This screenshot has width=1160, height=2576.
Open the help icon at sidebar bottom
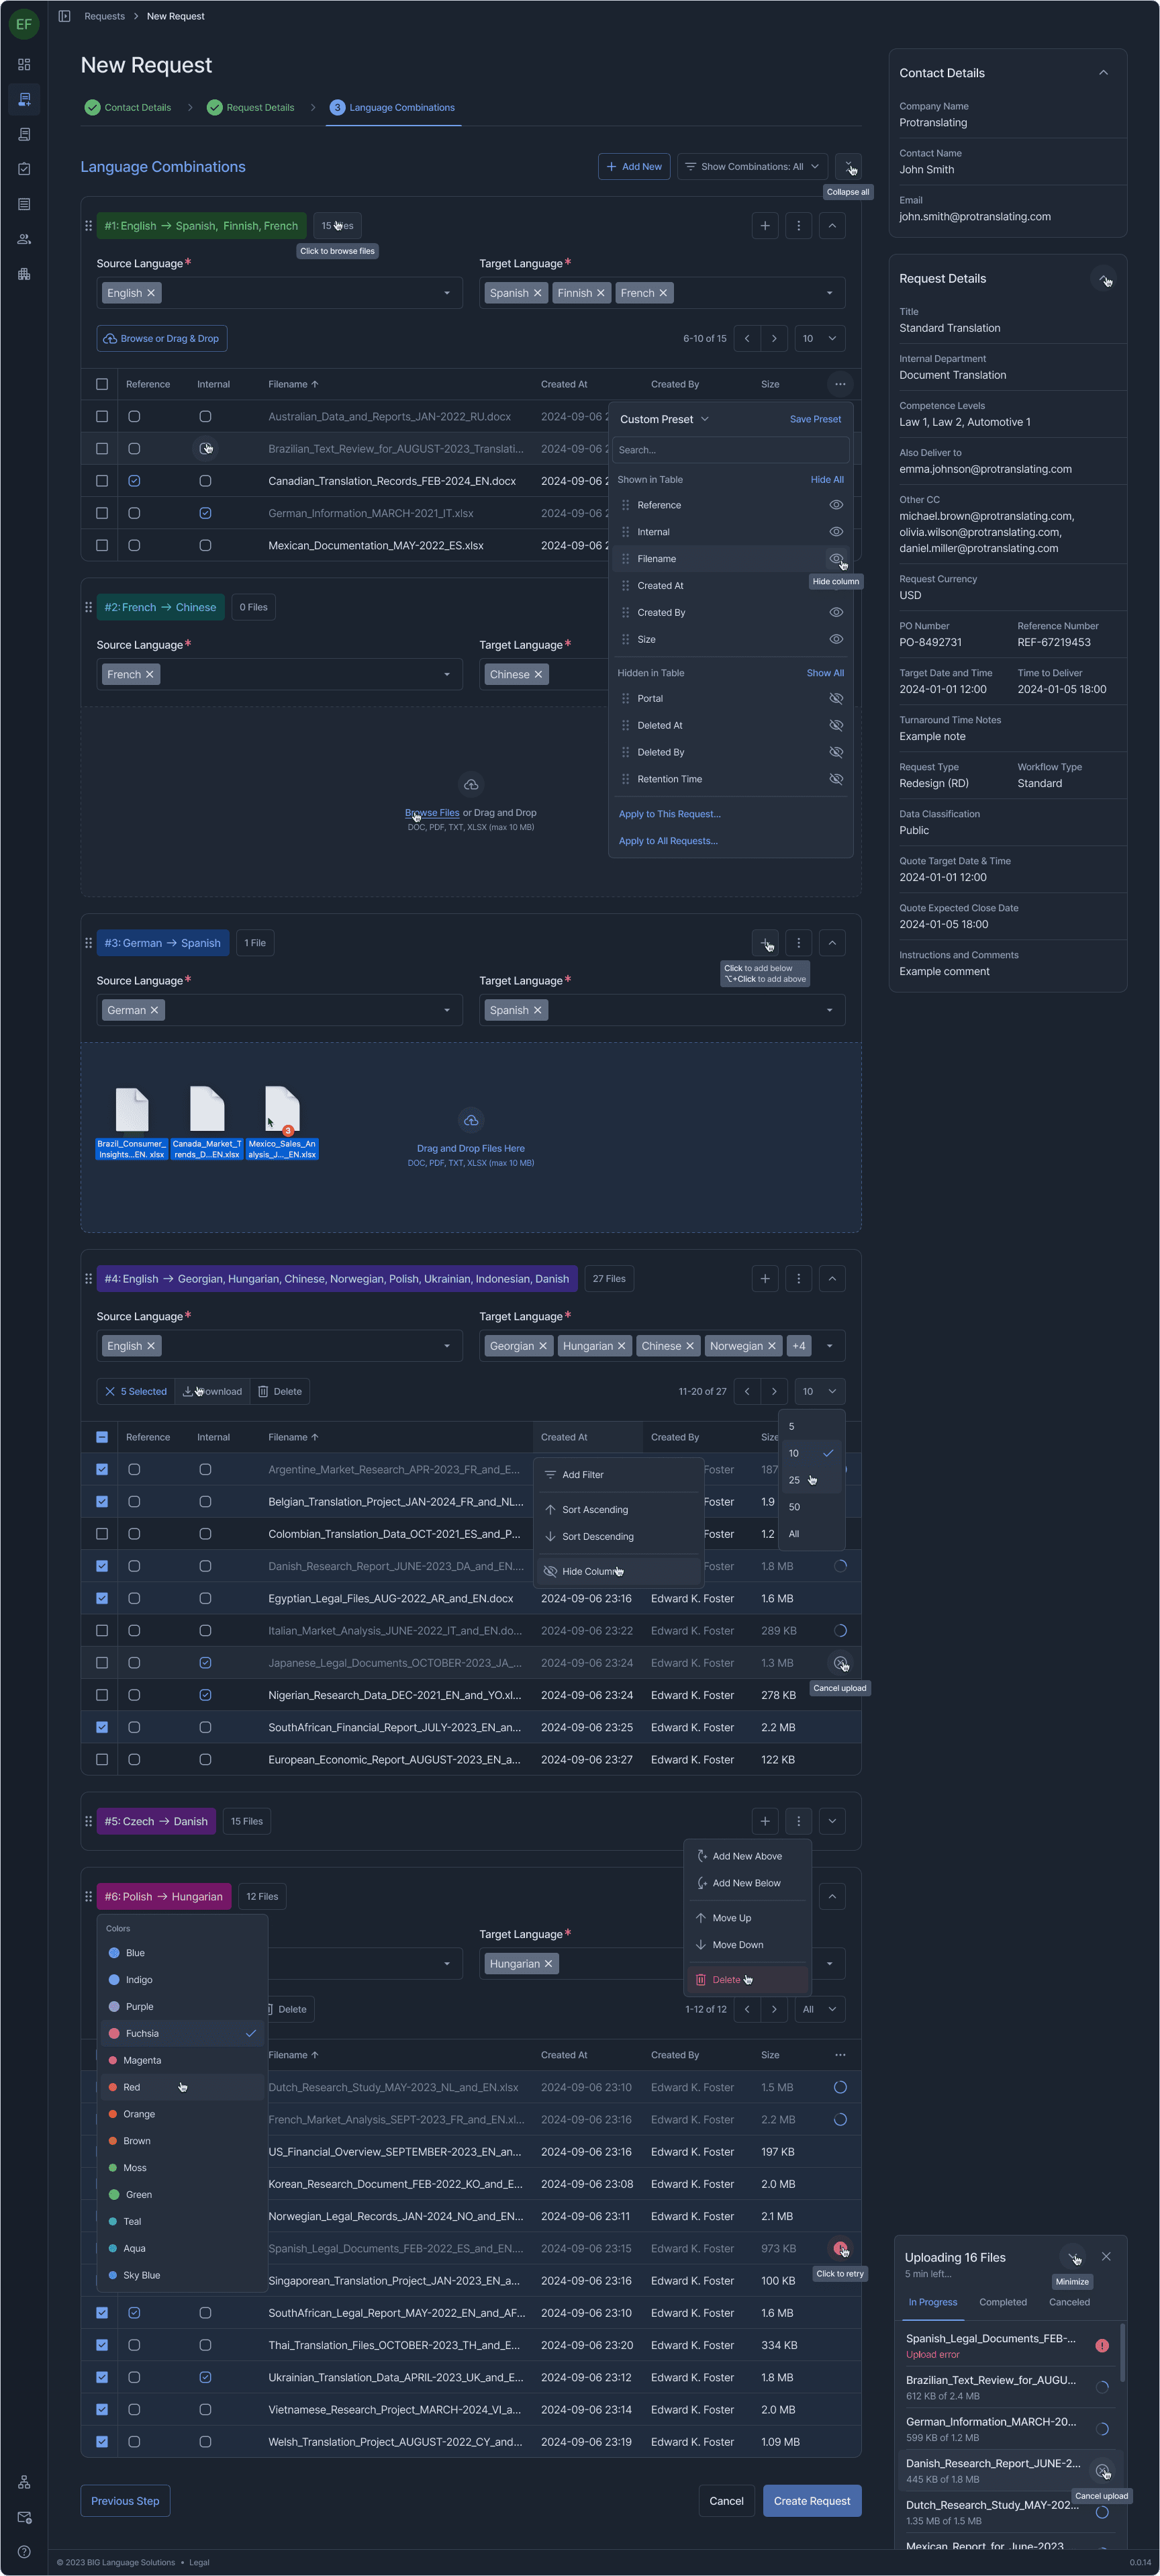click(x=24, y=2551)
